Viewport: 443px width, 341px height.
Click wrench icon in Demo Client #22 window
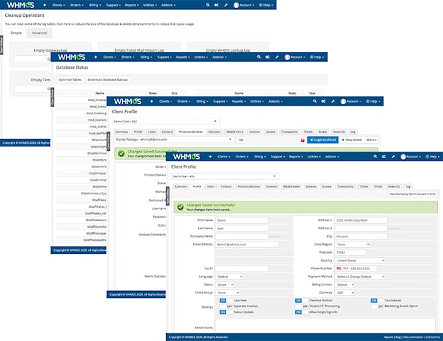coord(333,102)
